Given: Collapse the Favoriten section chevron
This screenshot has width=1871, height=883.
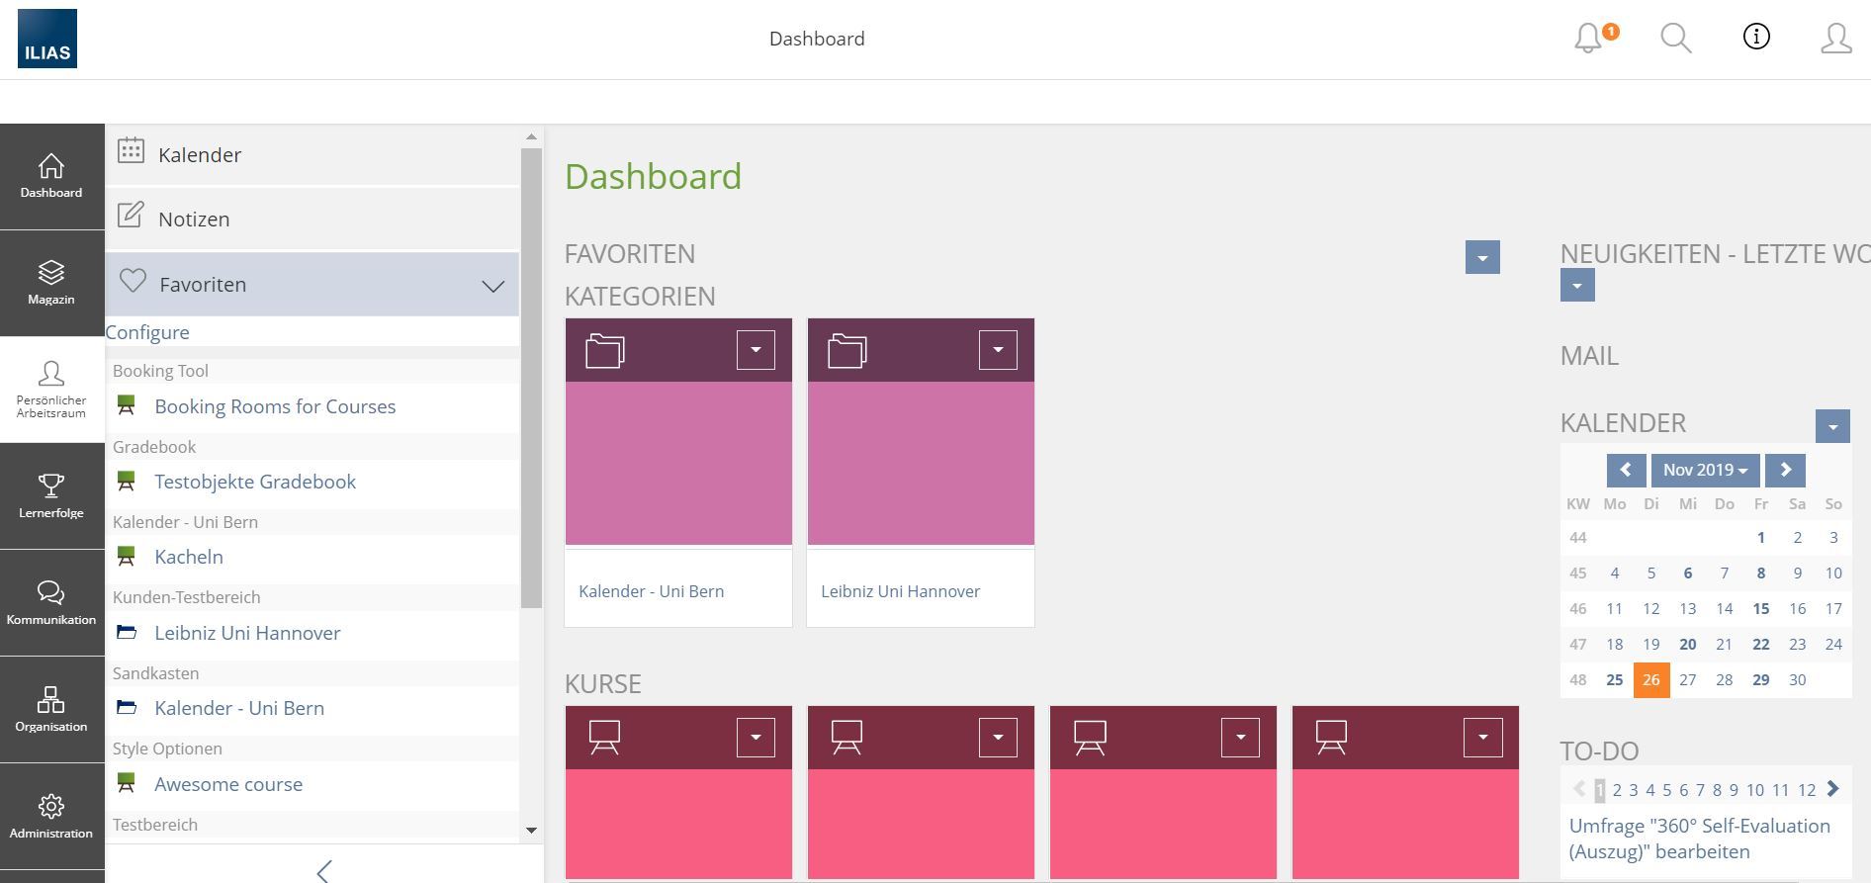Looking at the screenshot, I should pyautogui.click(x=492, y=286).
